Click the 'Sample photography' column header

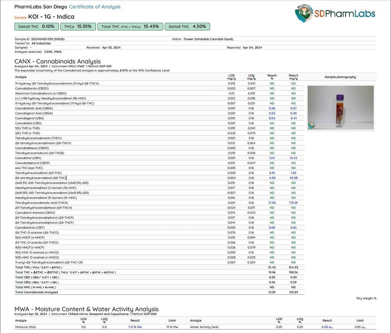coord(340,77)
